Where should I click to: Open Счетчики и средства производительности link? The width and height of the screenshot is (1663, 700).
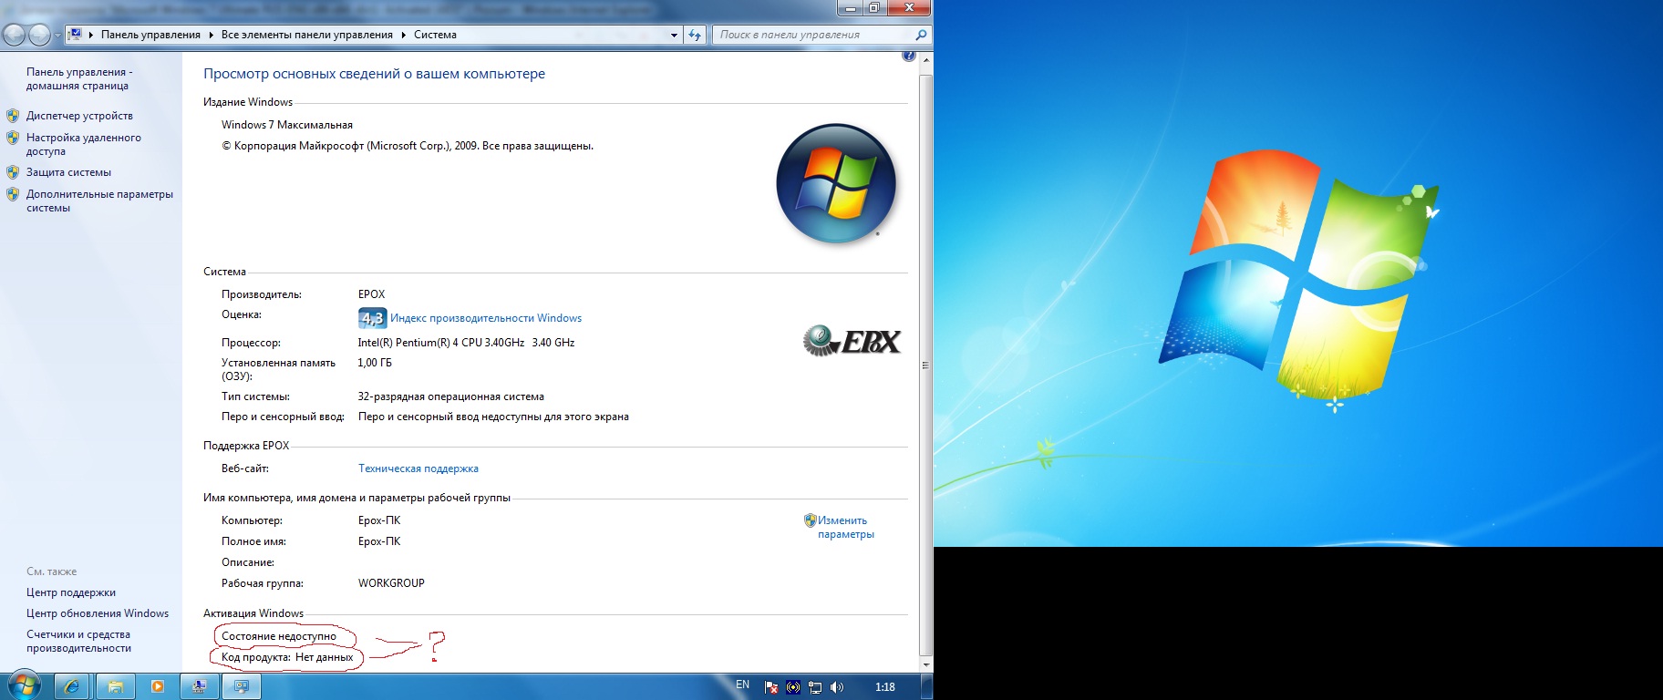78,641
